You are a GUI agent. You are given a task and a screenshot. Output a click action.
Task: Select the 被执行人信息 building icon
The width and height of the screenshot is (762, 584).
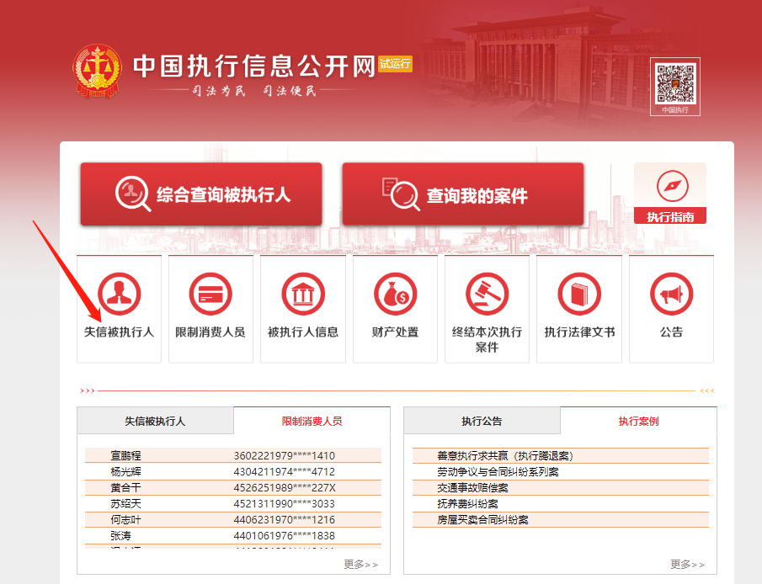302,295
